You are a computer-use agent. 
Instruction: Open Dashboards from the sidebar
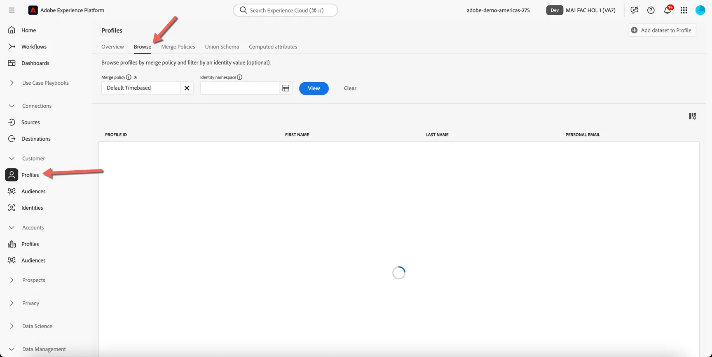[x=35, y=63]
